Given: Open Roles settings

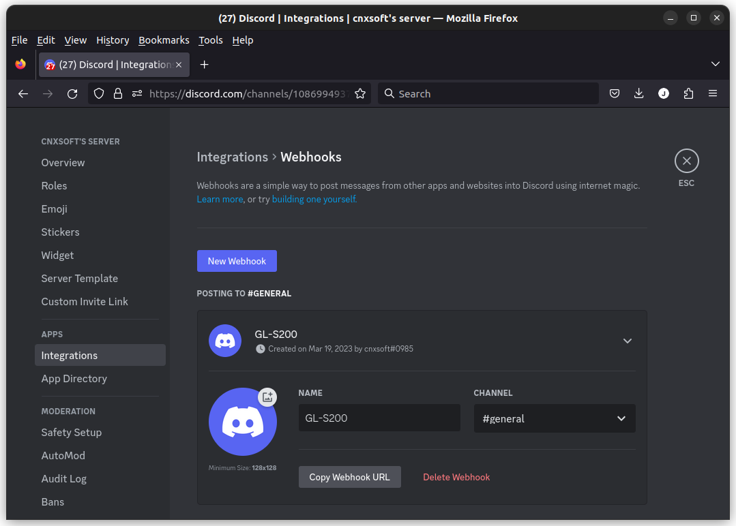Looking at the screenshot, I should point(54,185).
